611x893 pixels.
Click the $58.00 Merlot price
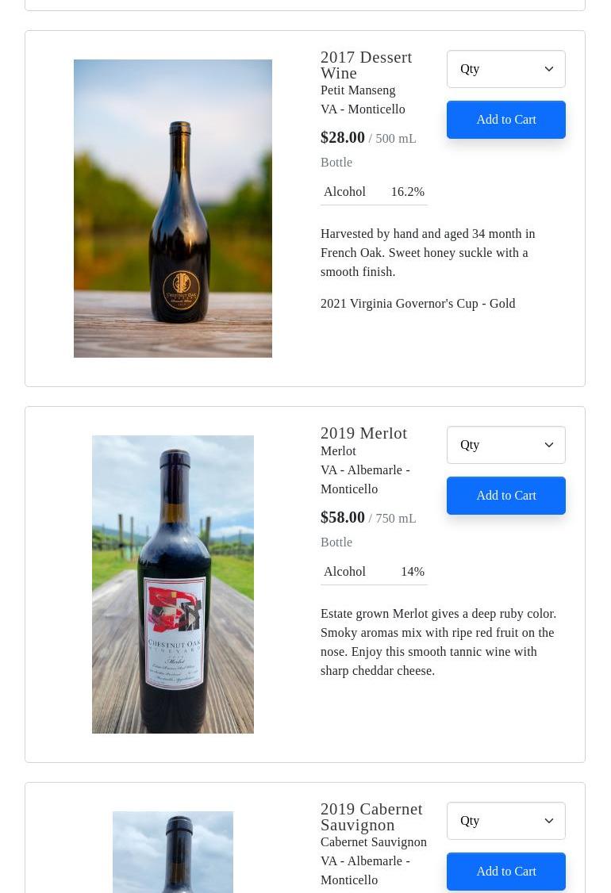(x=343, y=517)
